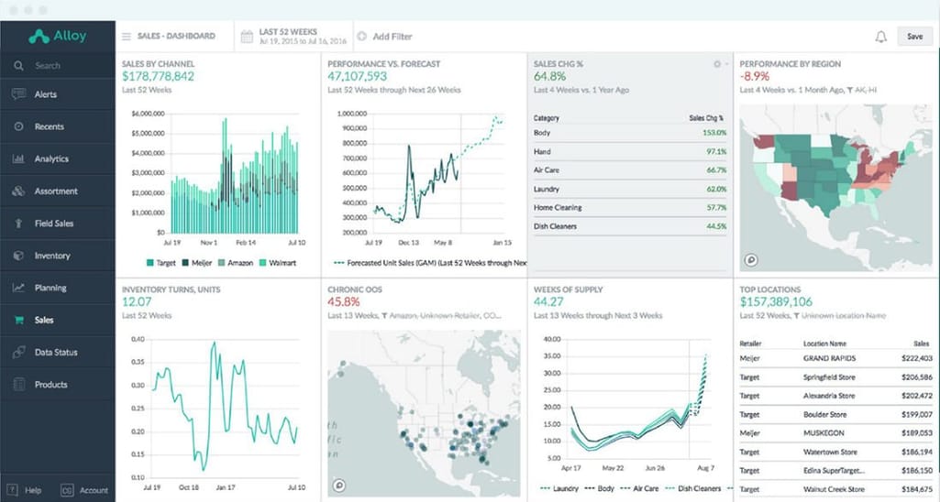Click the Performance by Region map reset icon
This screenshot has width=940, height=502.
749,260
